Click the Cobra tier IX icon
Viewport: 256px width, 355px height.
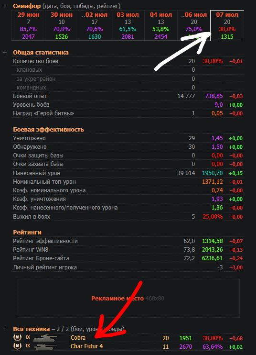(28, 337)
